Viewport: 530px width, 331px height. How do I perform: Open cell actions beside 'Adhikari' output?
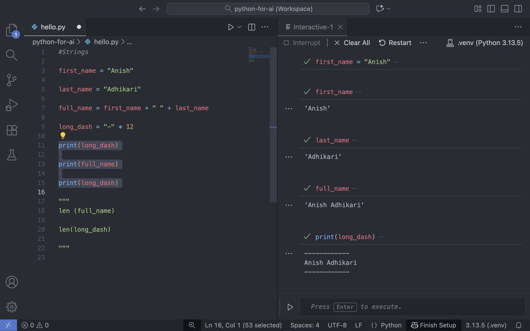289,157
